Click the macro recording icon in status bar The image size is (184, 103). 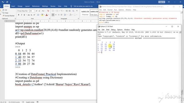[x=38, y=102]
